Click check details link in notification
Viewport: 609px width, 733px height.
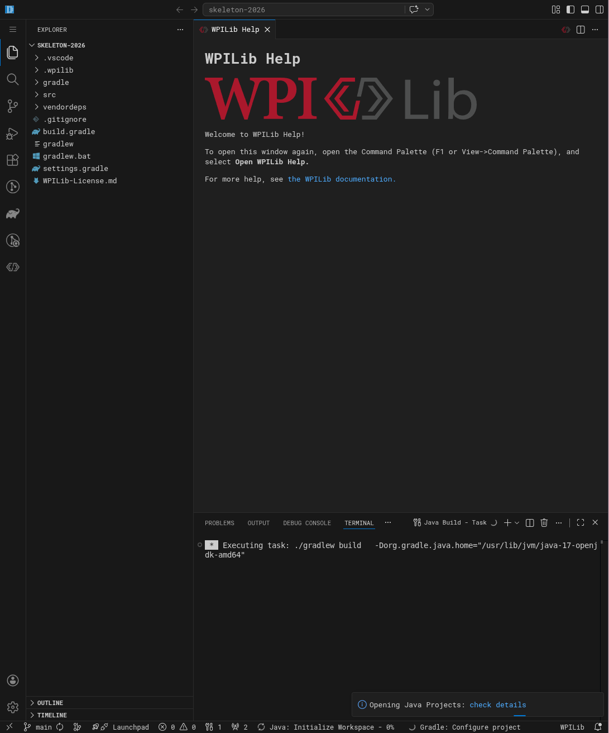point(498,705)
